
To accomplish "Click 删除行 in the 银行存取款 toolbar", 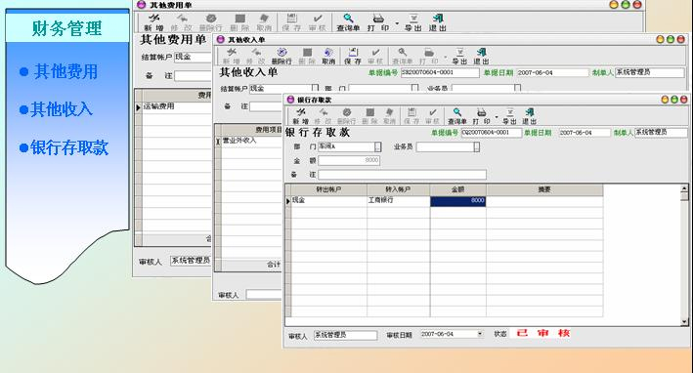I will click(x=346, y=116).
